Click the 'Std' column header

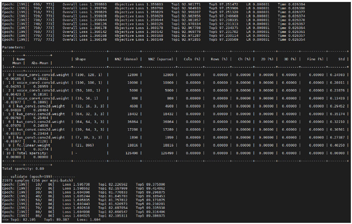(x=341, y=59)
